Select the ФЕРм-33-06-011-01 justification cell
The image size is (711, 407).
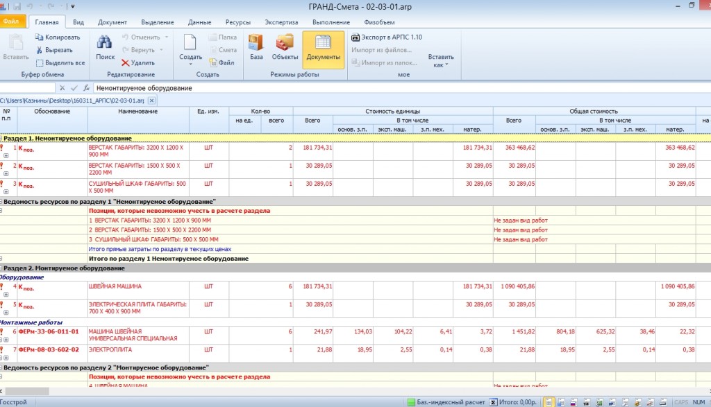coord(53,335)
